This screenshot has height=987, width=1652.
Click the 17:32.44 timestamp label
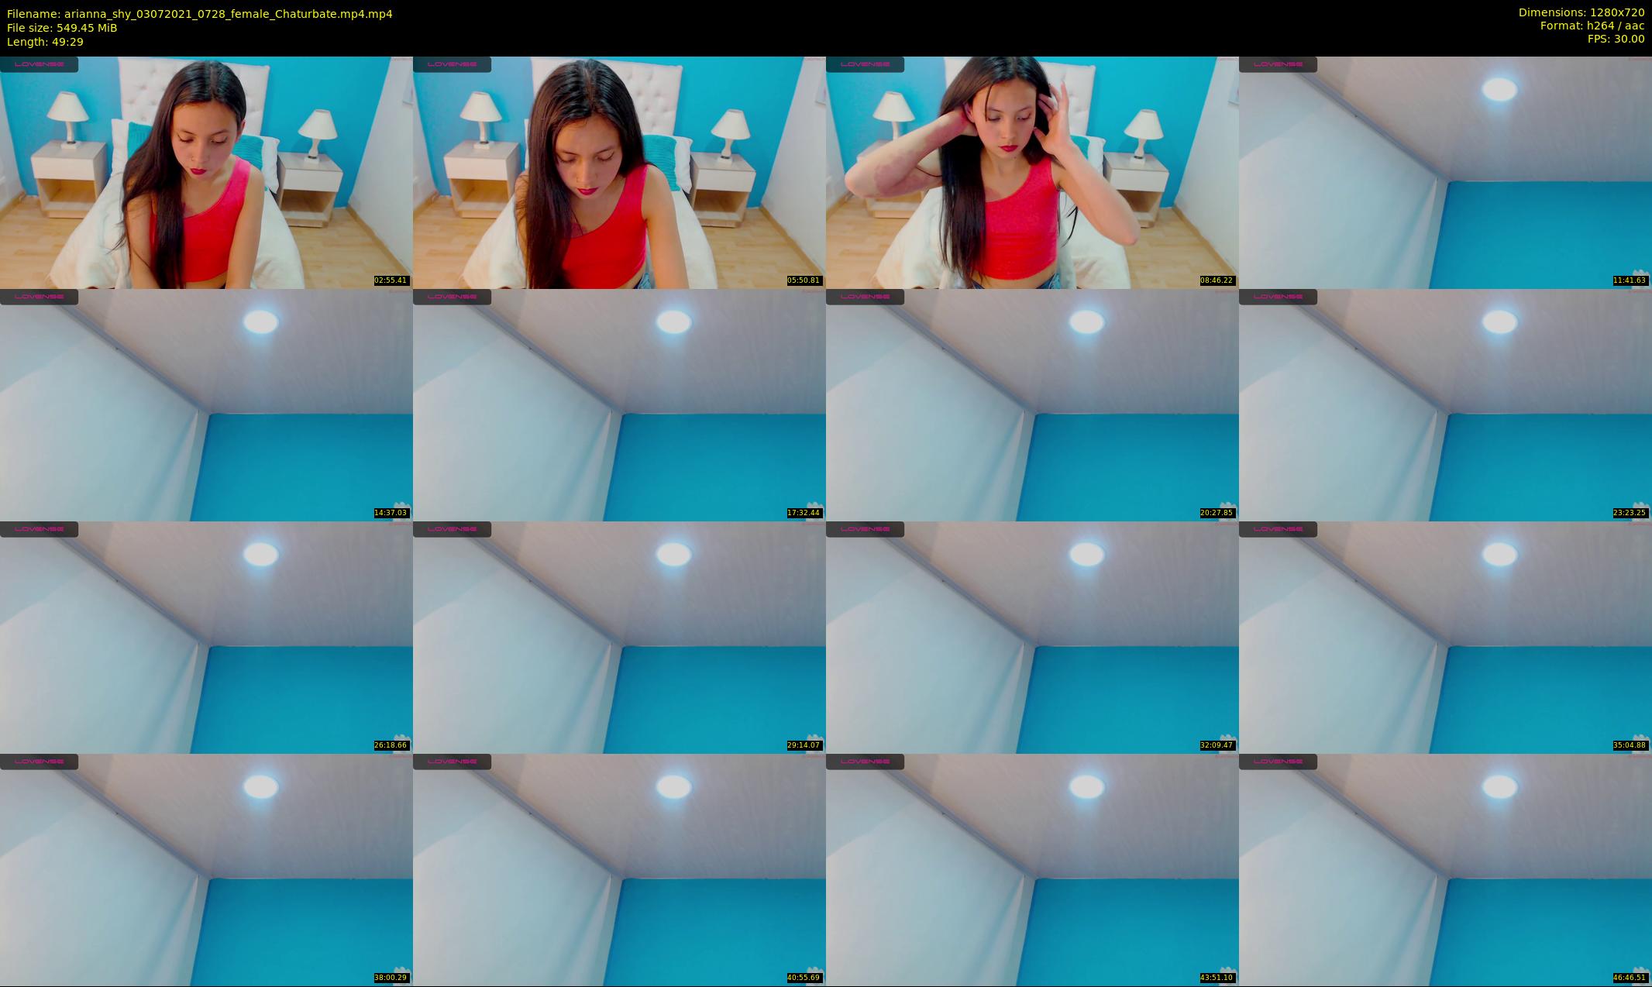point(804,513)
